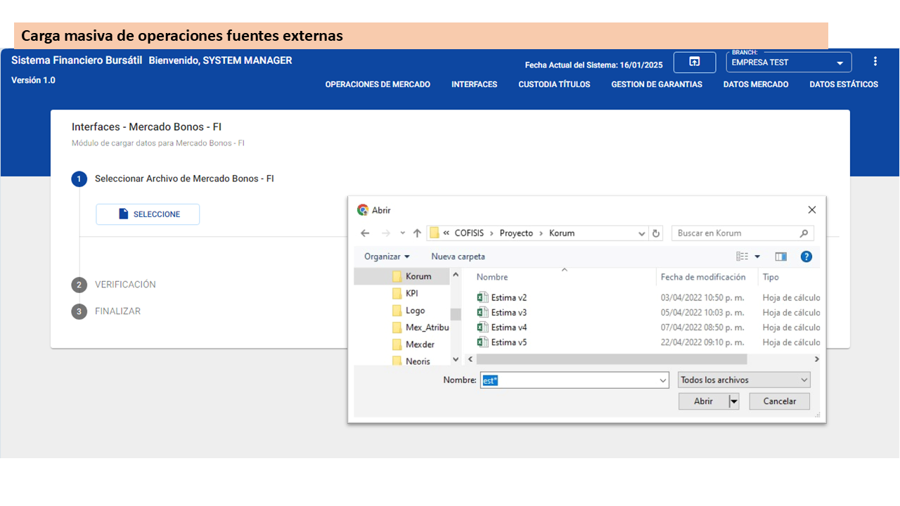Click the open-in-window icon button in header
The width and height of the screenshot is (900, 506).
point(694,62)
